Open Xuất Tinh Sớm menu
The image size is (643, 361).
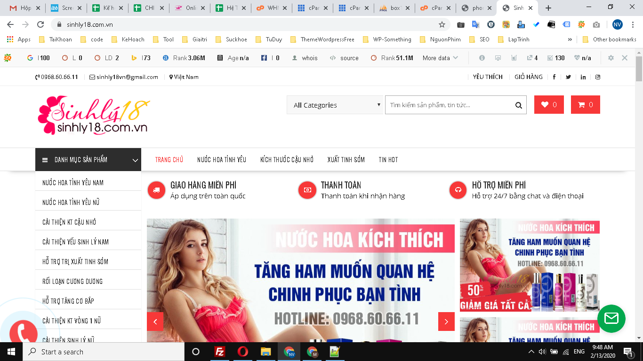coord(346,160)
